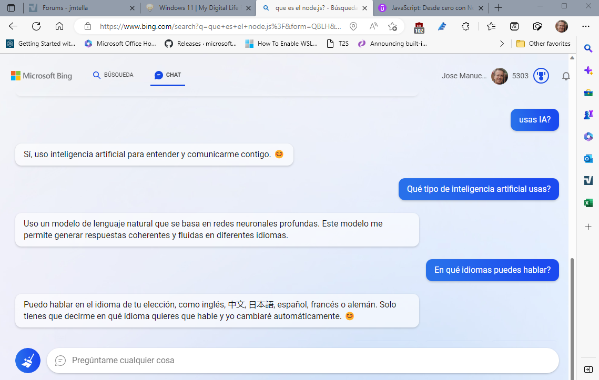This screenshot has height=380, width=599.
Task: Reload the page with the Refresh icon
Action: point(36,26)
